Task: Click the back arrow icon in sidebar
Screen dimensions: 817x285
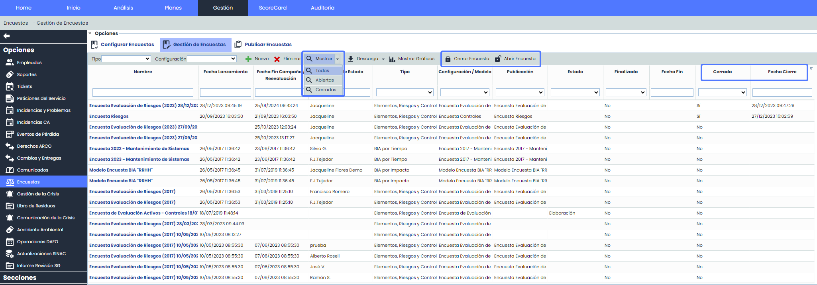Action: tap(6, 36)
